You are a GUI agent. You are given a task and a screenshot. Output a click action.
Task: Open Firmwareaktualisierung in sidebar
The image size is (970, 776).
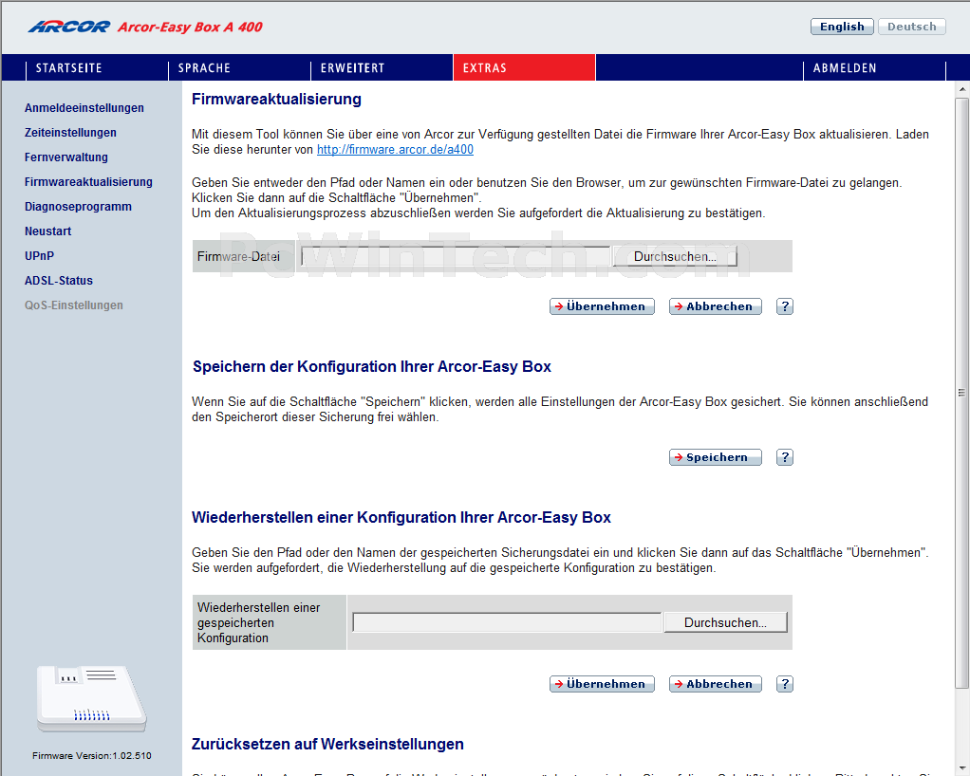point(88,182)
